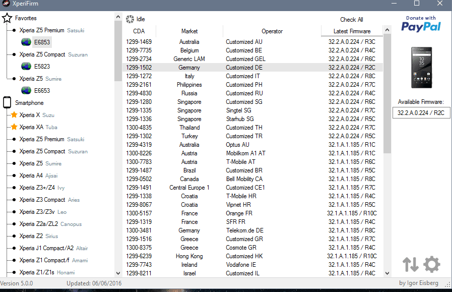This screenshot has width=452, height=292.
Task: Select the Philippines Customized PH row
Action: click(x=253, y=85)
